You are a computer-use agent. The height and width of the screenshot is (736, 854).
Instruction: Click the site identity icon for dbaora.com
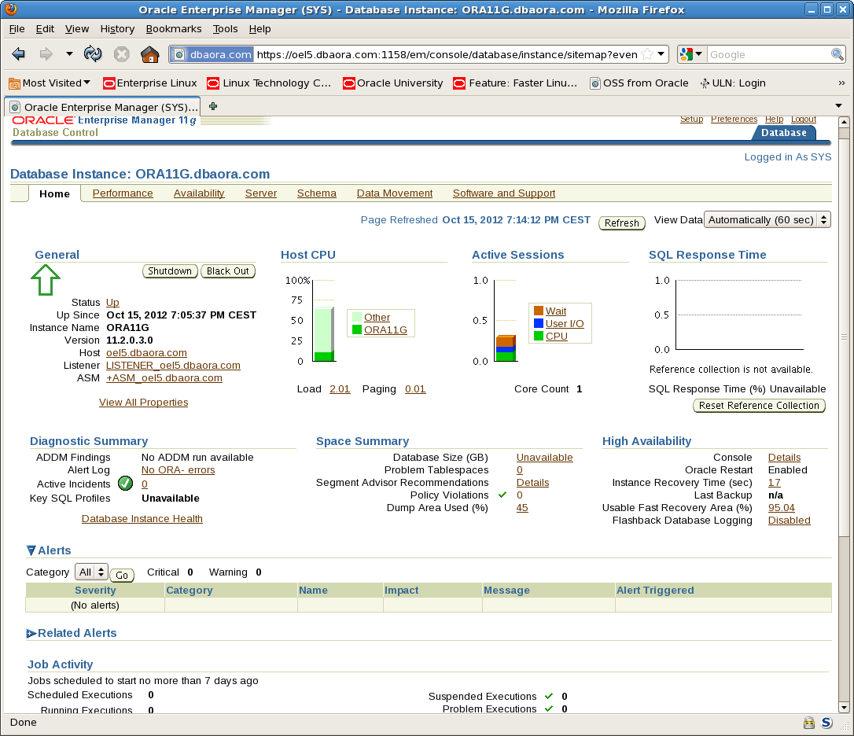(179, 54)
